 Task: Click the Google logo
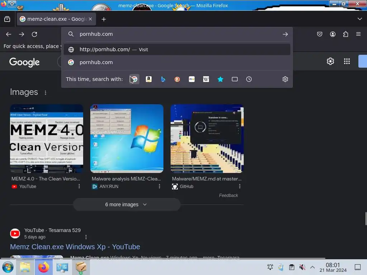(24, 62)
